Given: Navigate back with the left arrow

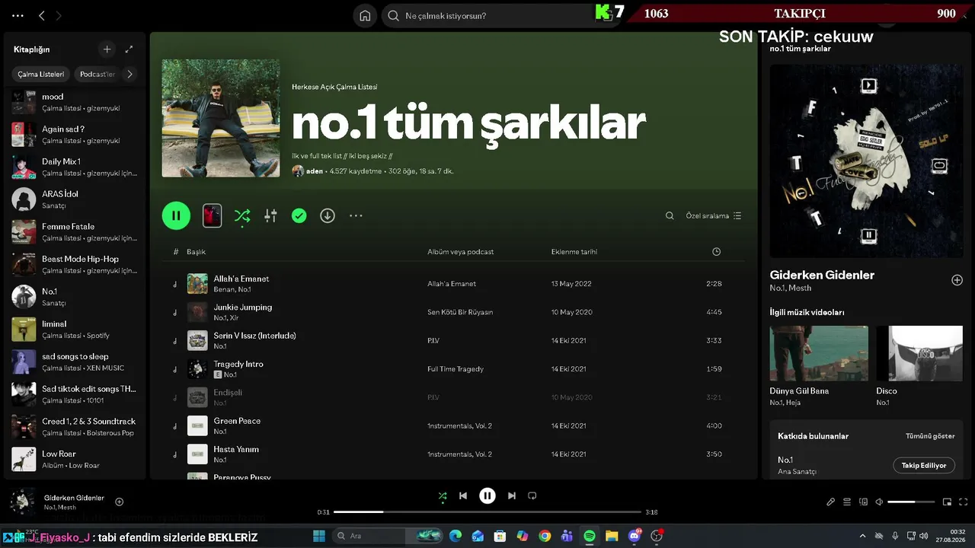Looking at the screenshot, I should click(42, 15).
